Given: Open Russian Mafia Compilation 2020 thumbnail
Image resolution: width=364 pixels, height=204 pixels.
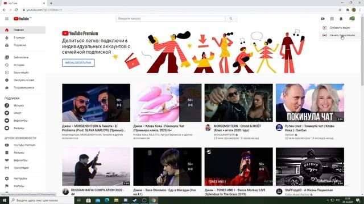Looking at the screenshot, I should coord(96,167).
